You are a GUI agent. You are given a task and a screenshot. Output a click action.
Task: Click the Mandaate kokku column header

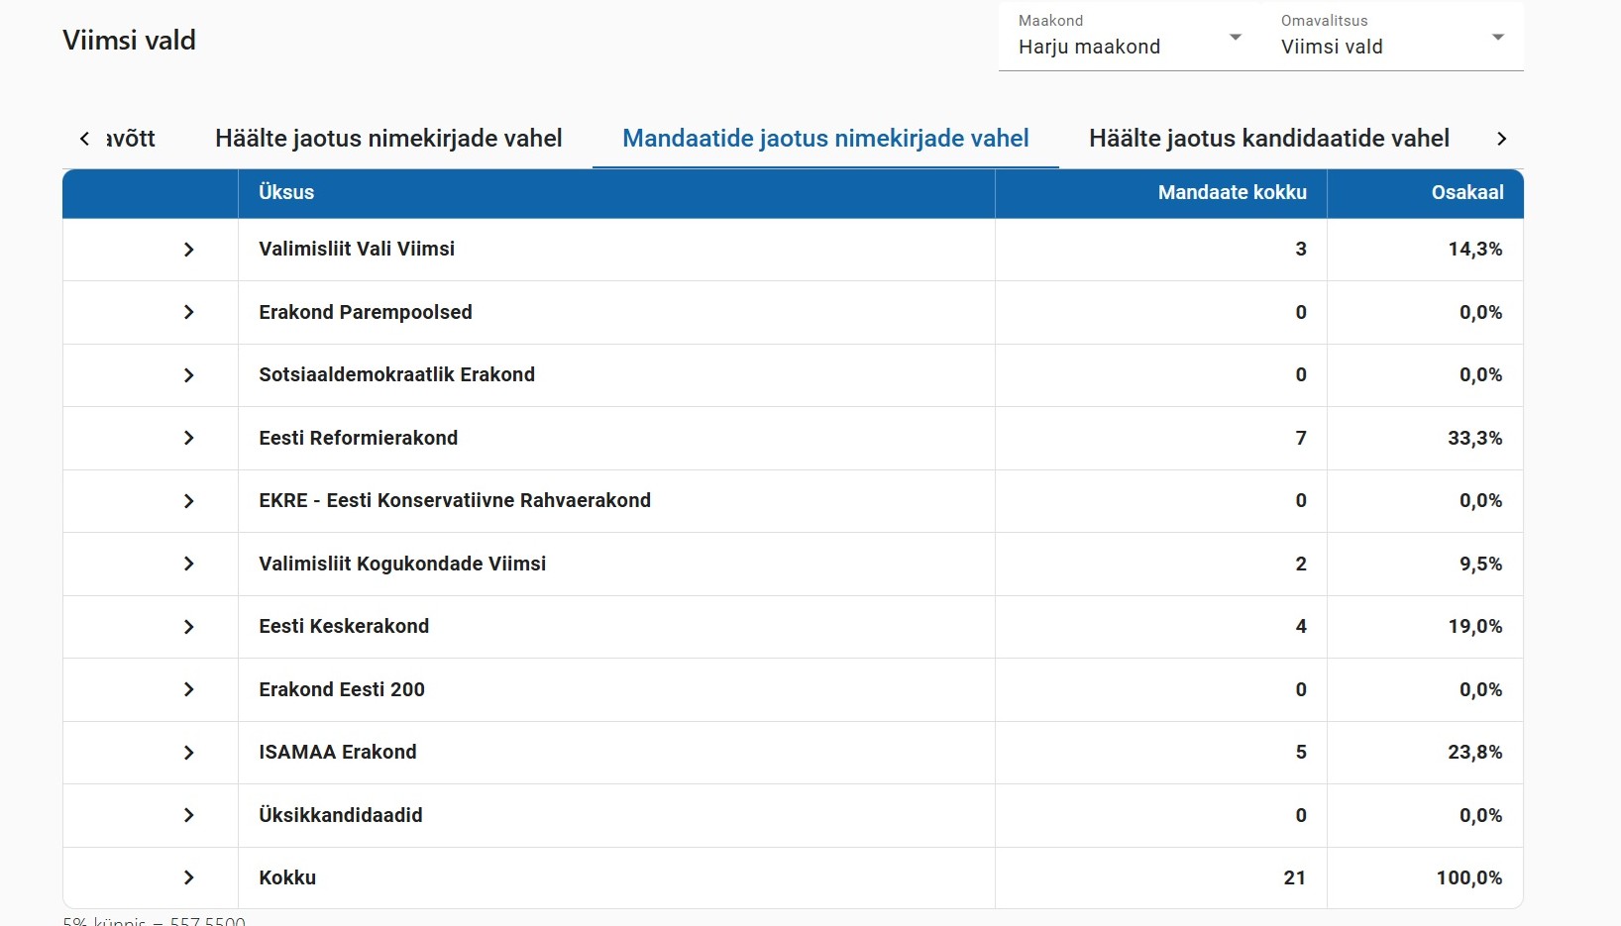(1232, 193)
